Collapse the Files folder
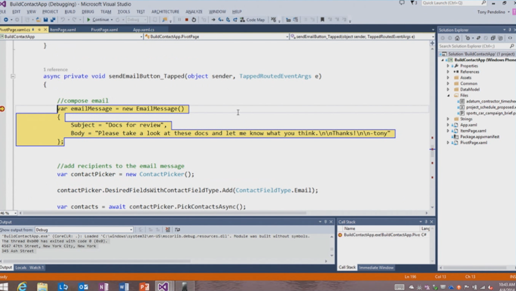 point(448,96)
